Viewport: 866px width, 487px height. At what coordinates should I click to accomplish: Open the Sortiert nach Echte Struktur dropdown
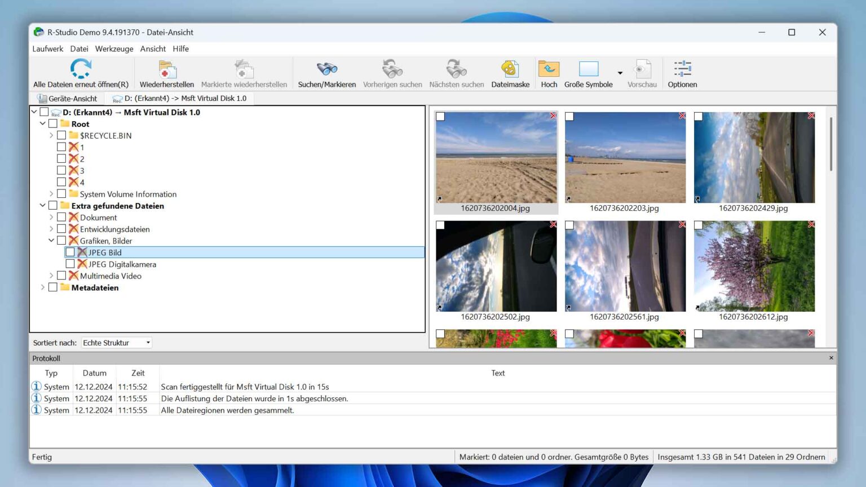[x=117, y=343]
